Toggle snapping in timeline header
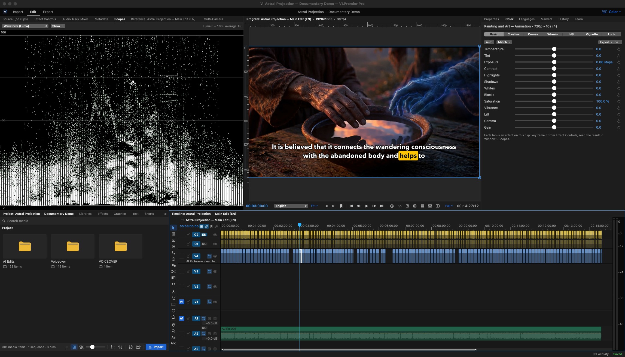This screenshot has height=357, width=625. pos(202,226)
